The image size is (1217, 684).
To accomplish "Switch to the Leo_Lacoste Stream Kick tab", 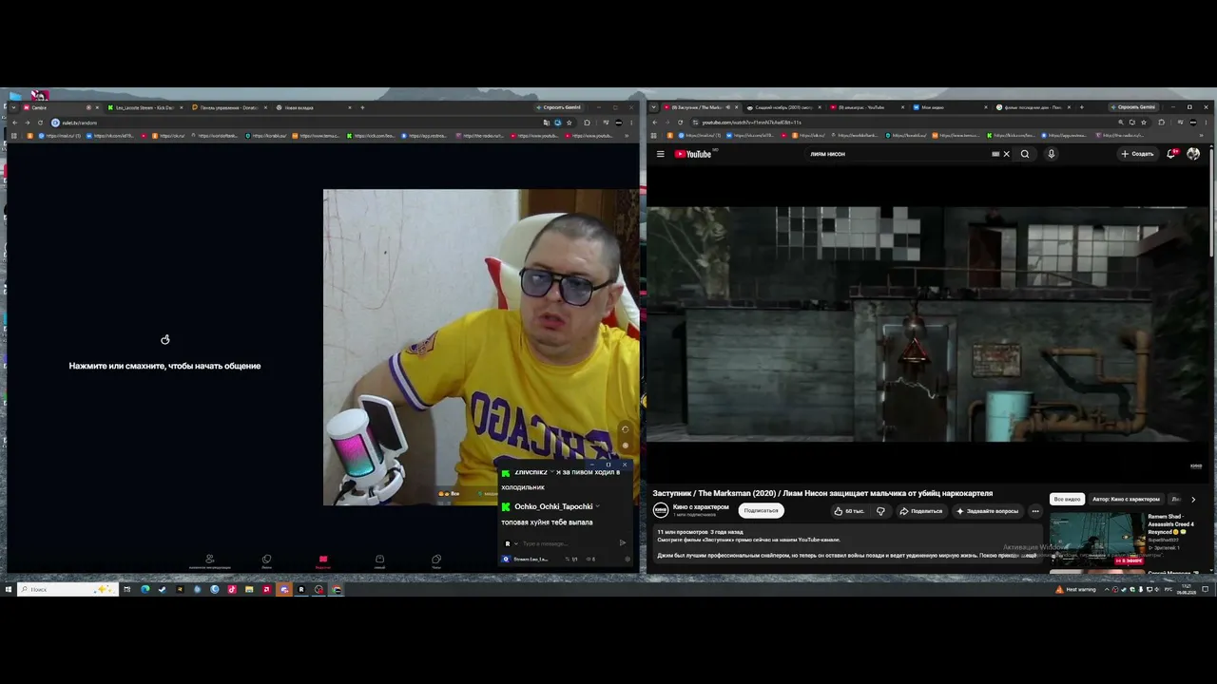I will coord(143,107).
